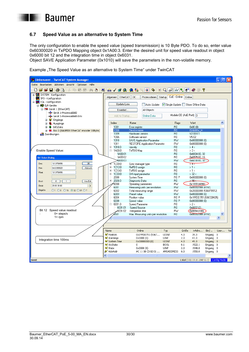The height and width of the screenshot is (352, 249).
Task: Expand the InfoData tree node
Action: [x=46, y=127]
